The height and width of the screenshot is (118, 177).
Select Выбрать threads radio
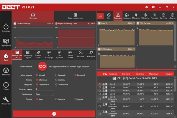[x=56, y=99]
